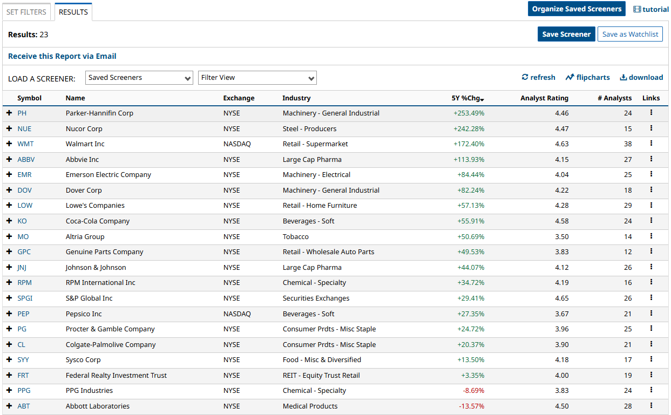Click Save as Watchlist button
The image size is (671, 415).
pos(630,34)
